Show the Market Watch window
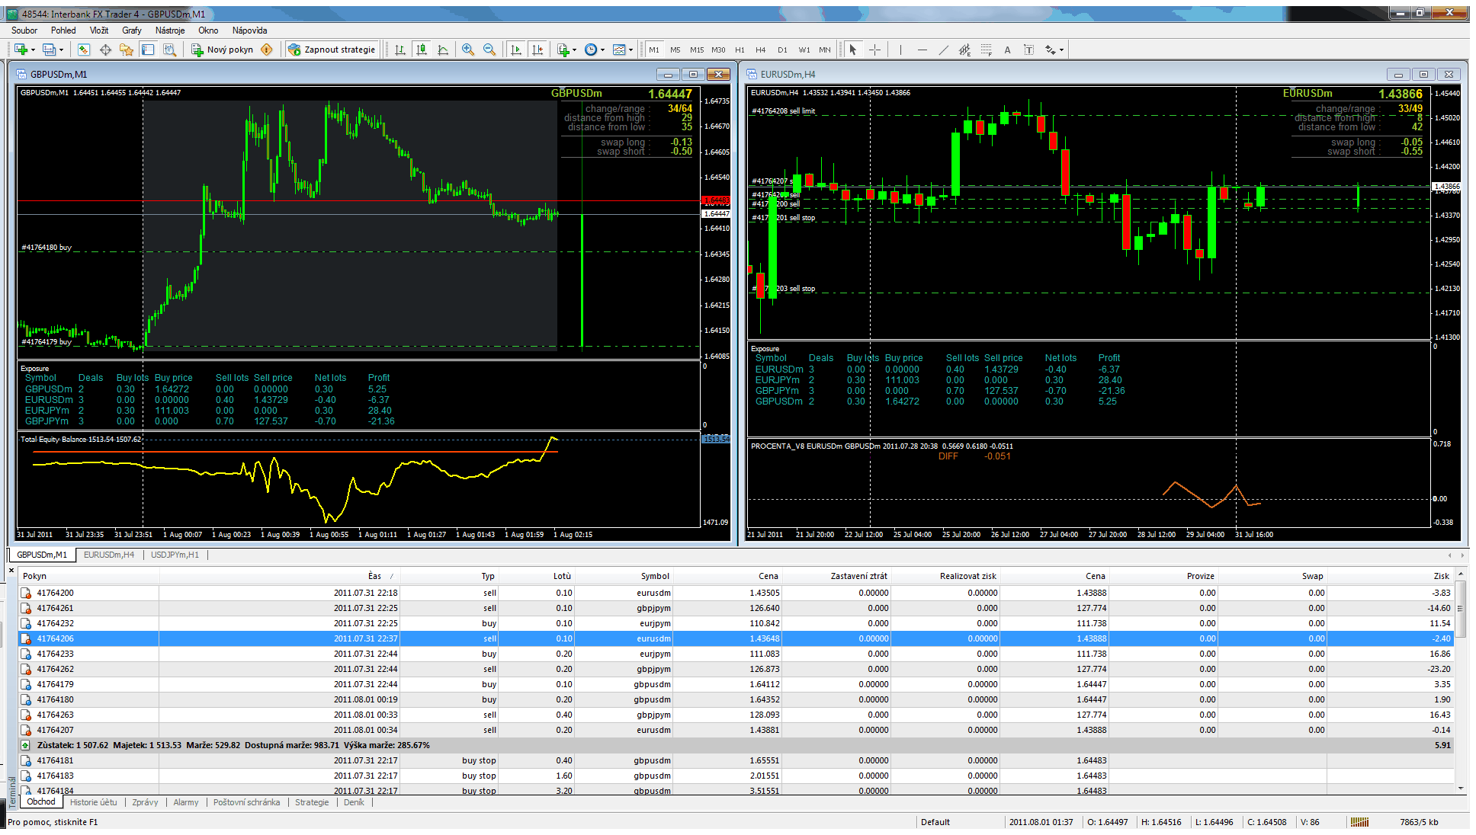This screenshot has width=1476, height=835. [84, 50]
